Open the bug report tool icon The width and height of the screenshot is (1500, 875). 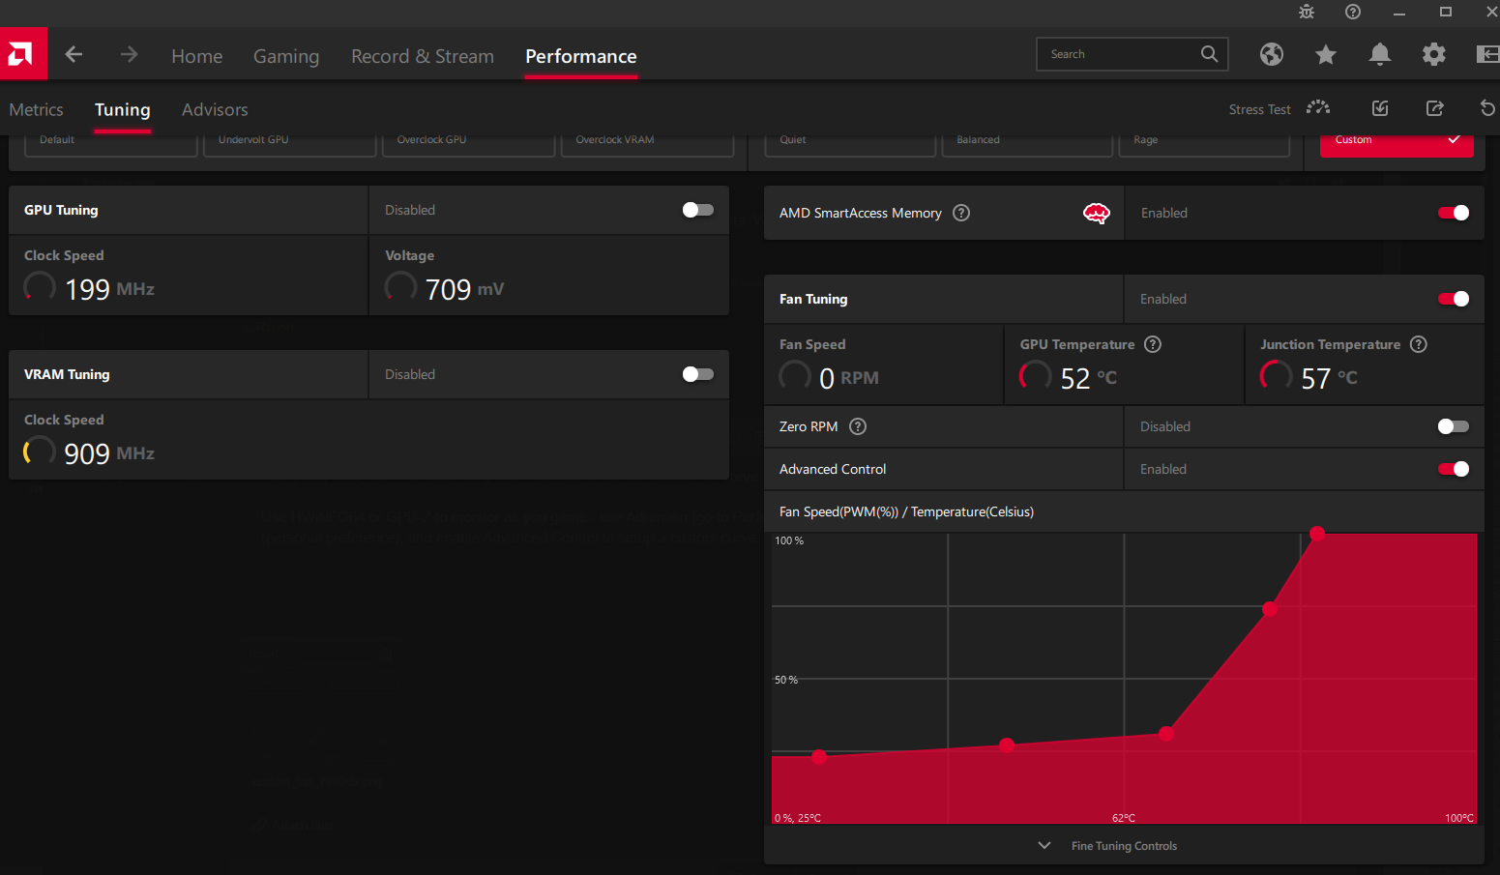point(1307,12)
